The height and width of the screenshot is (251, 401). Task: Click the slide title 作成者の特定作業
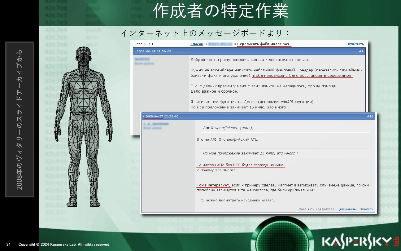point(220,11)
